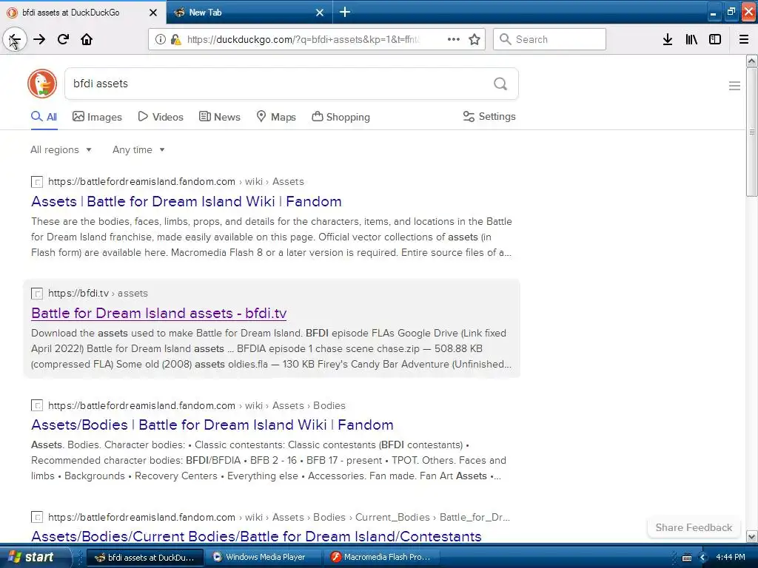Viewport: 758px width, 568px height.
Task: Select the Firefox taskbar button
Action: [144, 557]
